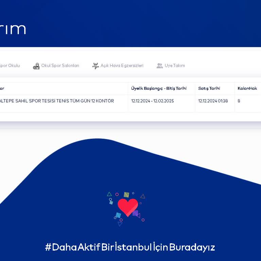Click the #DahaAktifBirİstanbulİçinBuradayız hashtag
This screenshot has width=261, height=261.
(x=130, y=247)
